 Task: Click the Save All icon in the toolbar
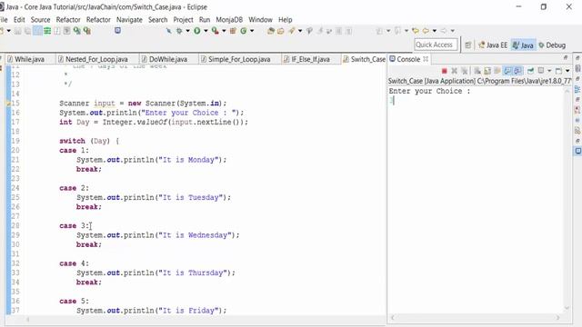tap(27, 31)
